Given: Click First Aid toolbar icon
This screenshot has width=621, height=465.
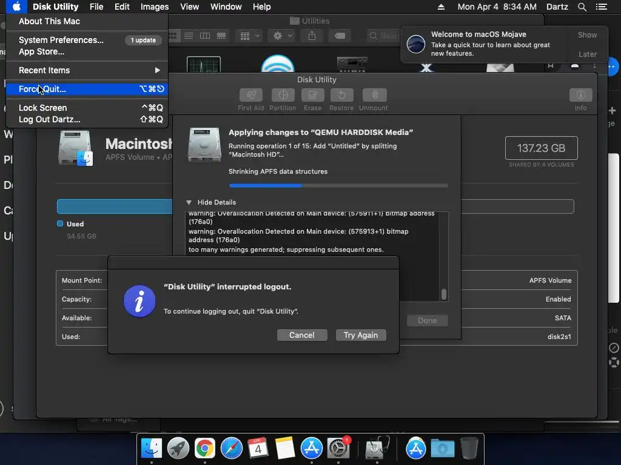Looking at the screenshot, I should click(x=250, y=95).
